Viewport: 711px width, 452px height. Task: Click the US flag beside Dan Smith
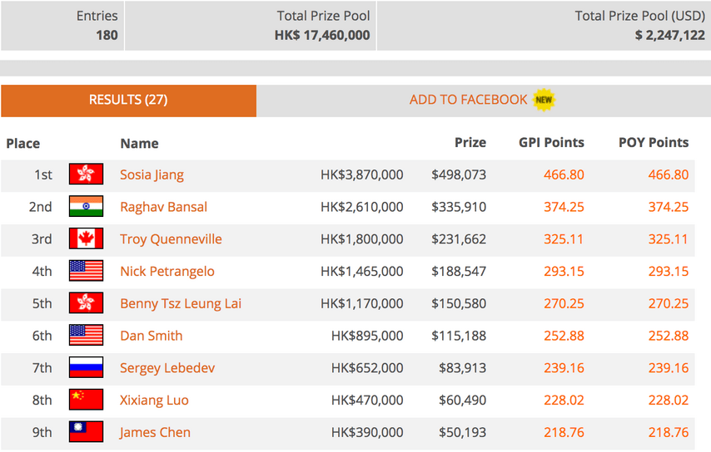click(x=86, y=336)
